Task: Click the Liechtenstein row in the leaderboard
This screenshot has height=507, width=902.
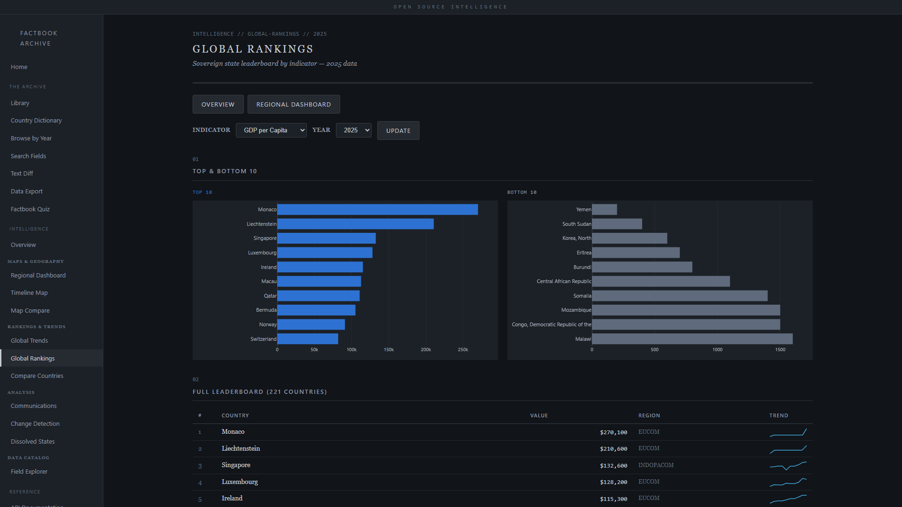Action: coord(241,449)
